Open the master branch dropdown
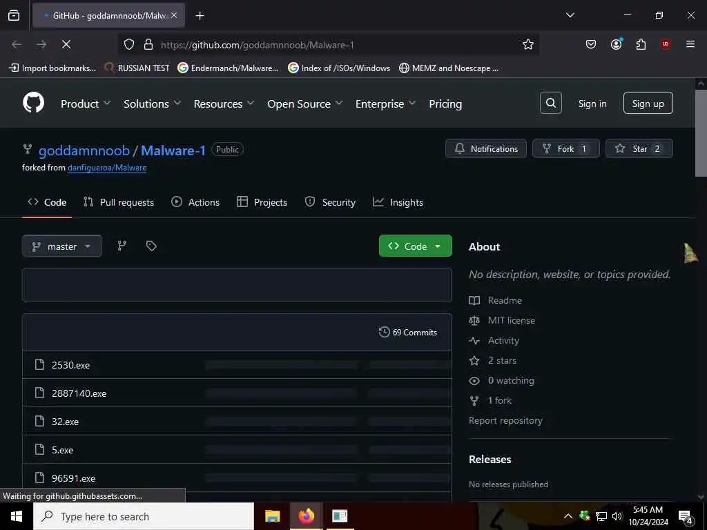The image size is (707, 530). pos(61,246)
